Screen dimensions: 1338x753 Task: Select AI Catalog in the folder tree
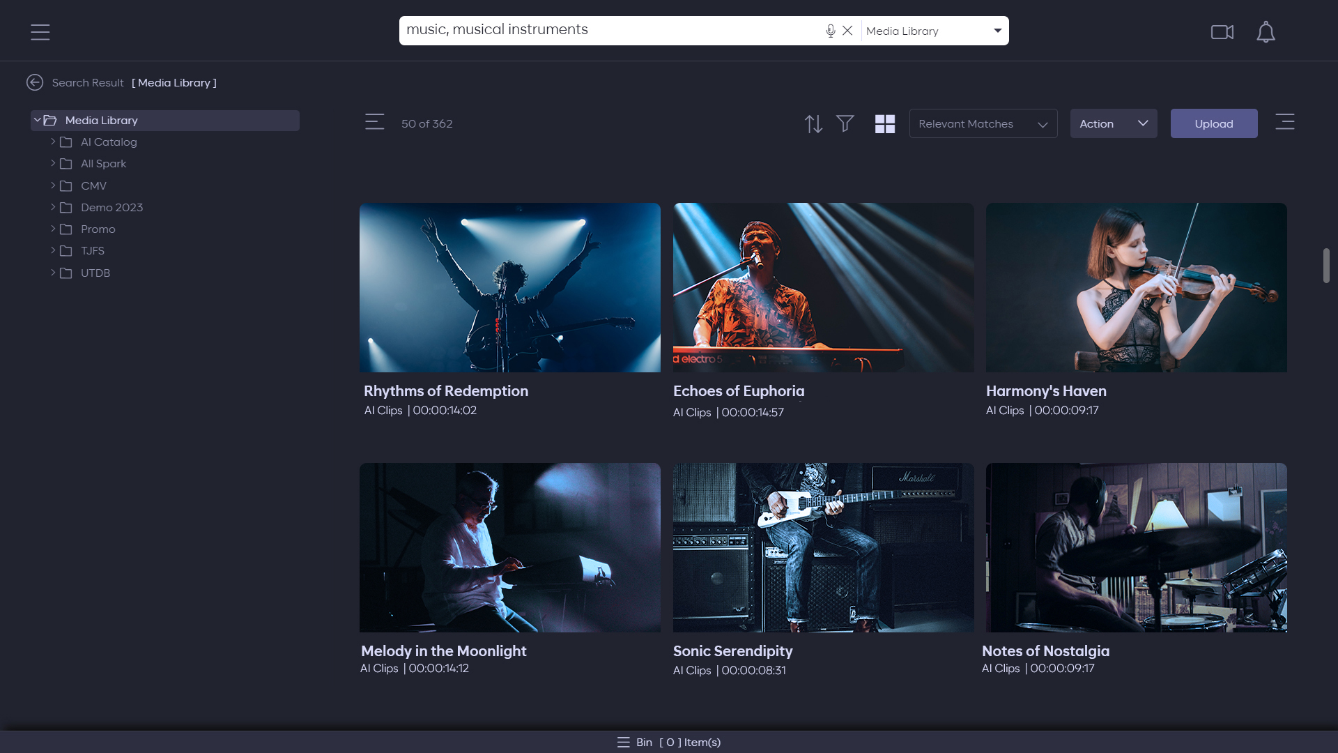pos(109,142)
